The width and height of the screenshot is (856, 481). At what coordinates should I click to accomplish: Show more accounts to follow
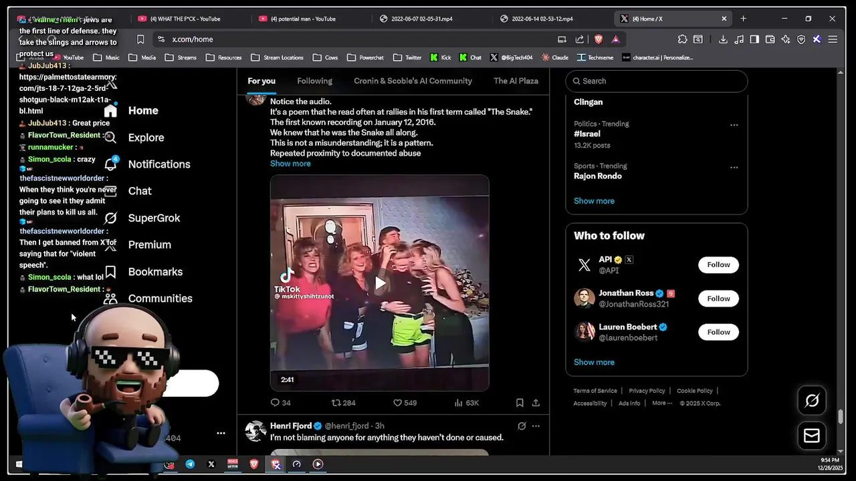click(594, 362)
